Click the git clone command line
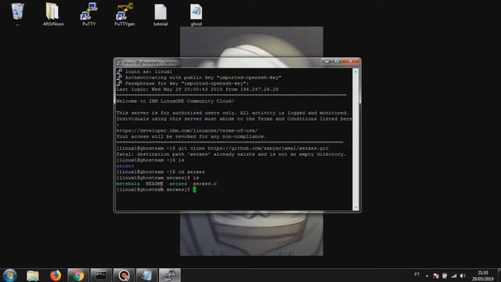The height and width of the screenshot is (282, 501). point(222,148)
